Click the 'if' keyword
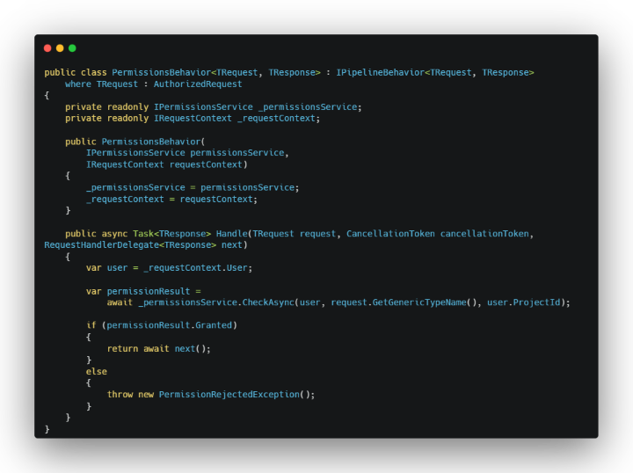Viewport: 633px width, 473px height. (x=91, y=325)
